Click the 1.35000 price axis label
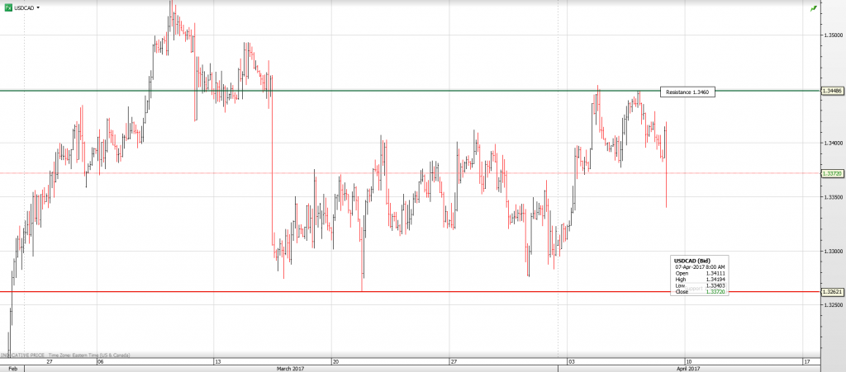Screen dimensions: 846x372 (831, 35)
